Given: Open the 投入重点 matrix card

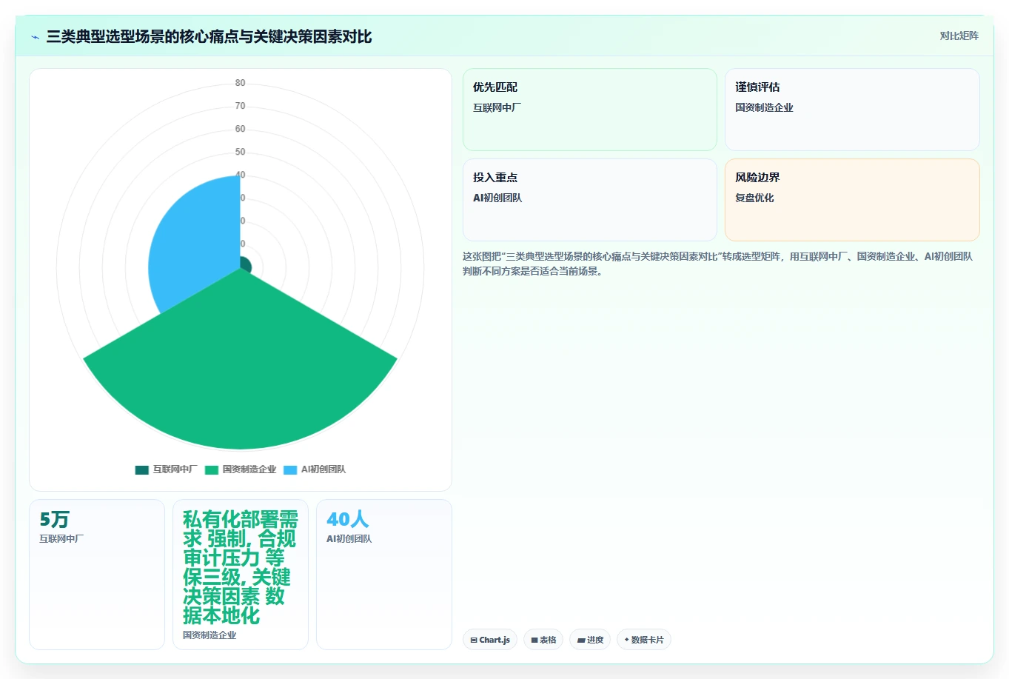Looking at the screenshot, I should click(590, 200).
